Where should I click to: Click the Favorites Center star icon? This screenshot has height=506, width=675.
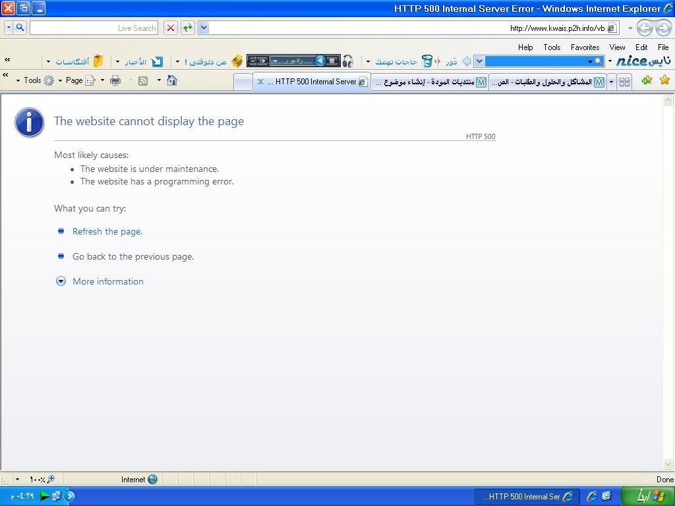pos(664,80)
